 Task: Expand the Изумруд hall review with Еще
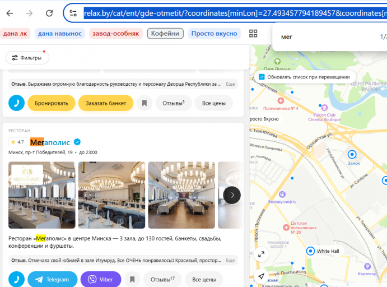pyautogui.click(x=230, y=260)
